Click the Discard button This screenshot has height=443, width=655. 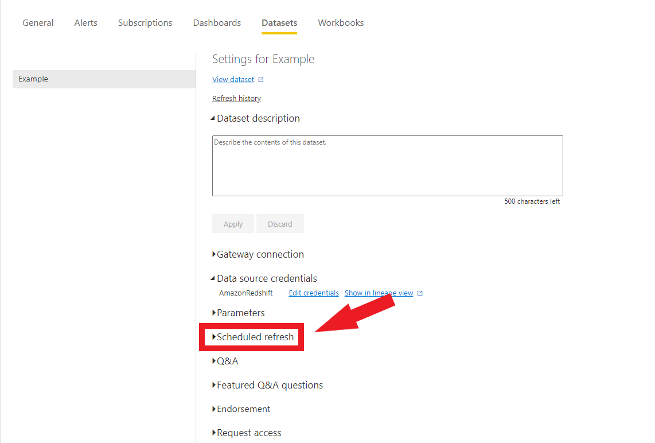(280, 223)
